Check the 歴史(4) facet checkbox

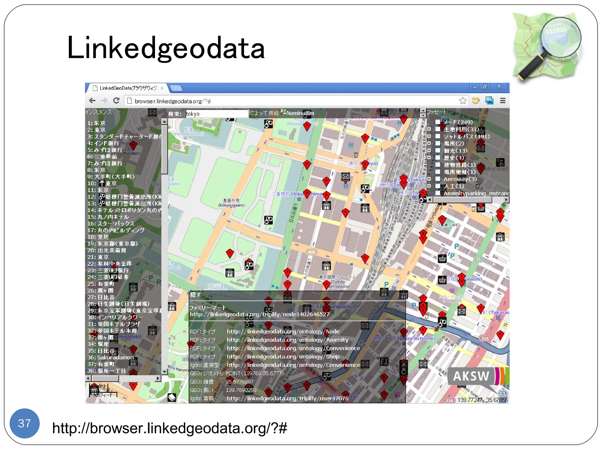pos(438,157)
